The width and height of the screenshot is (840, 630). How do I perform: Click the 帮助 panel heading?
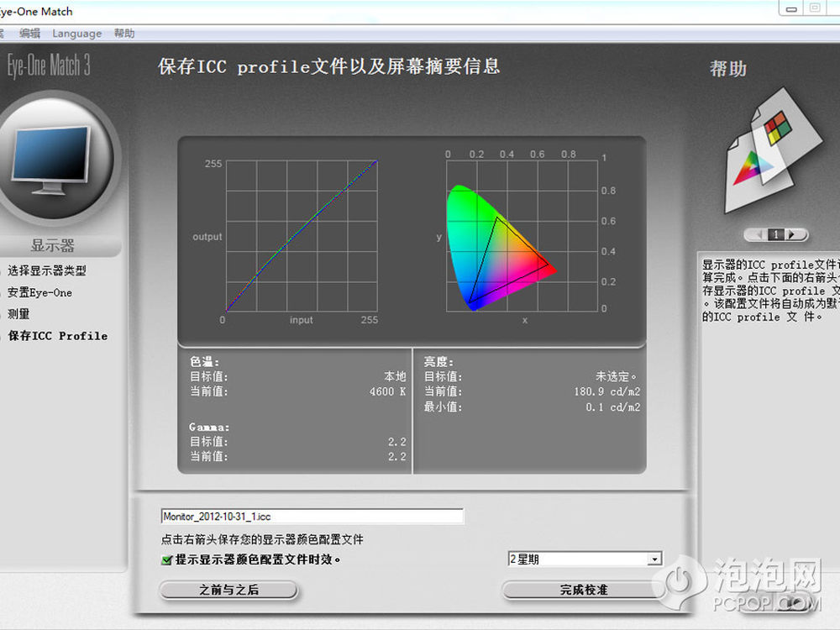coord(728,69)
